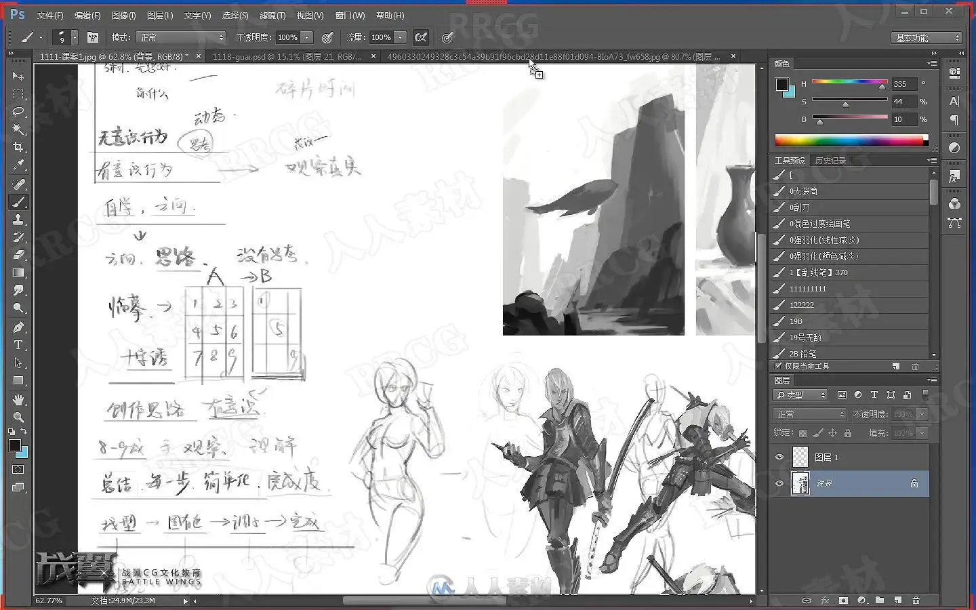Select the 0刮刀 tool preset
Viewport: 976px width, 610px height.
coord(850,207)
